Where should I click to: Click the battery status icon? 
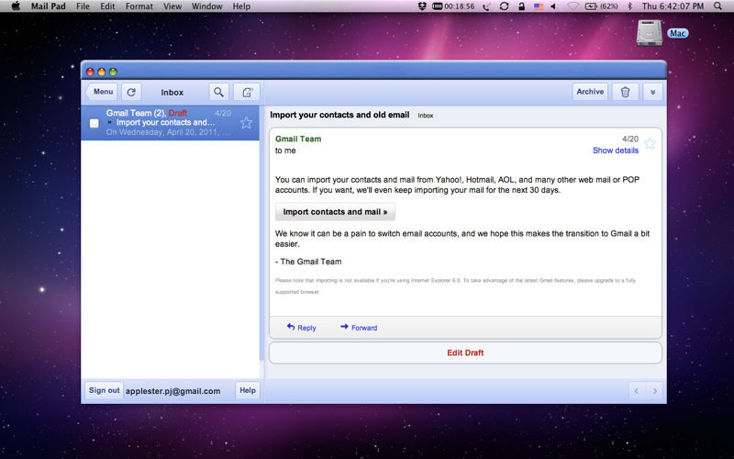pos(602,6)
